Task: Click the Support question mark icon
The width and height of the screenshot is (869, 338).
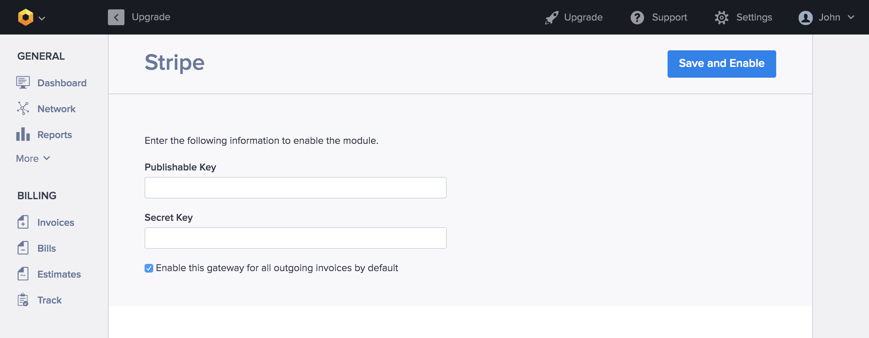Action: point(637,17)
